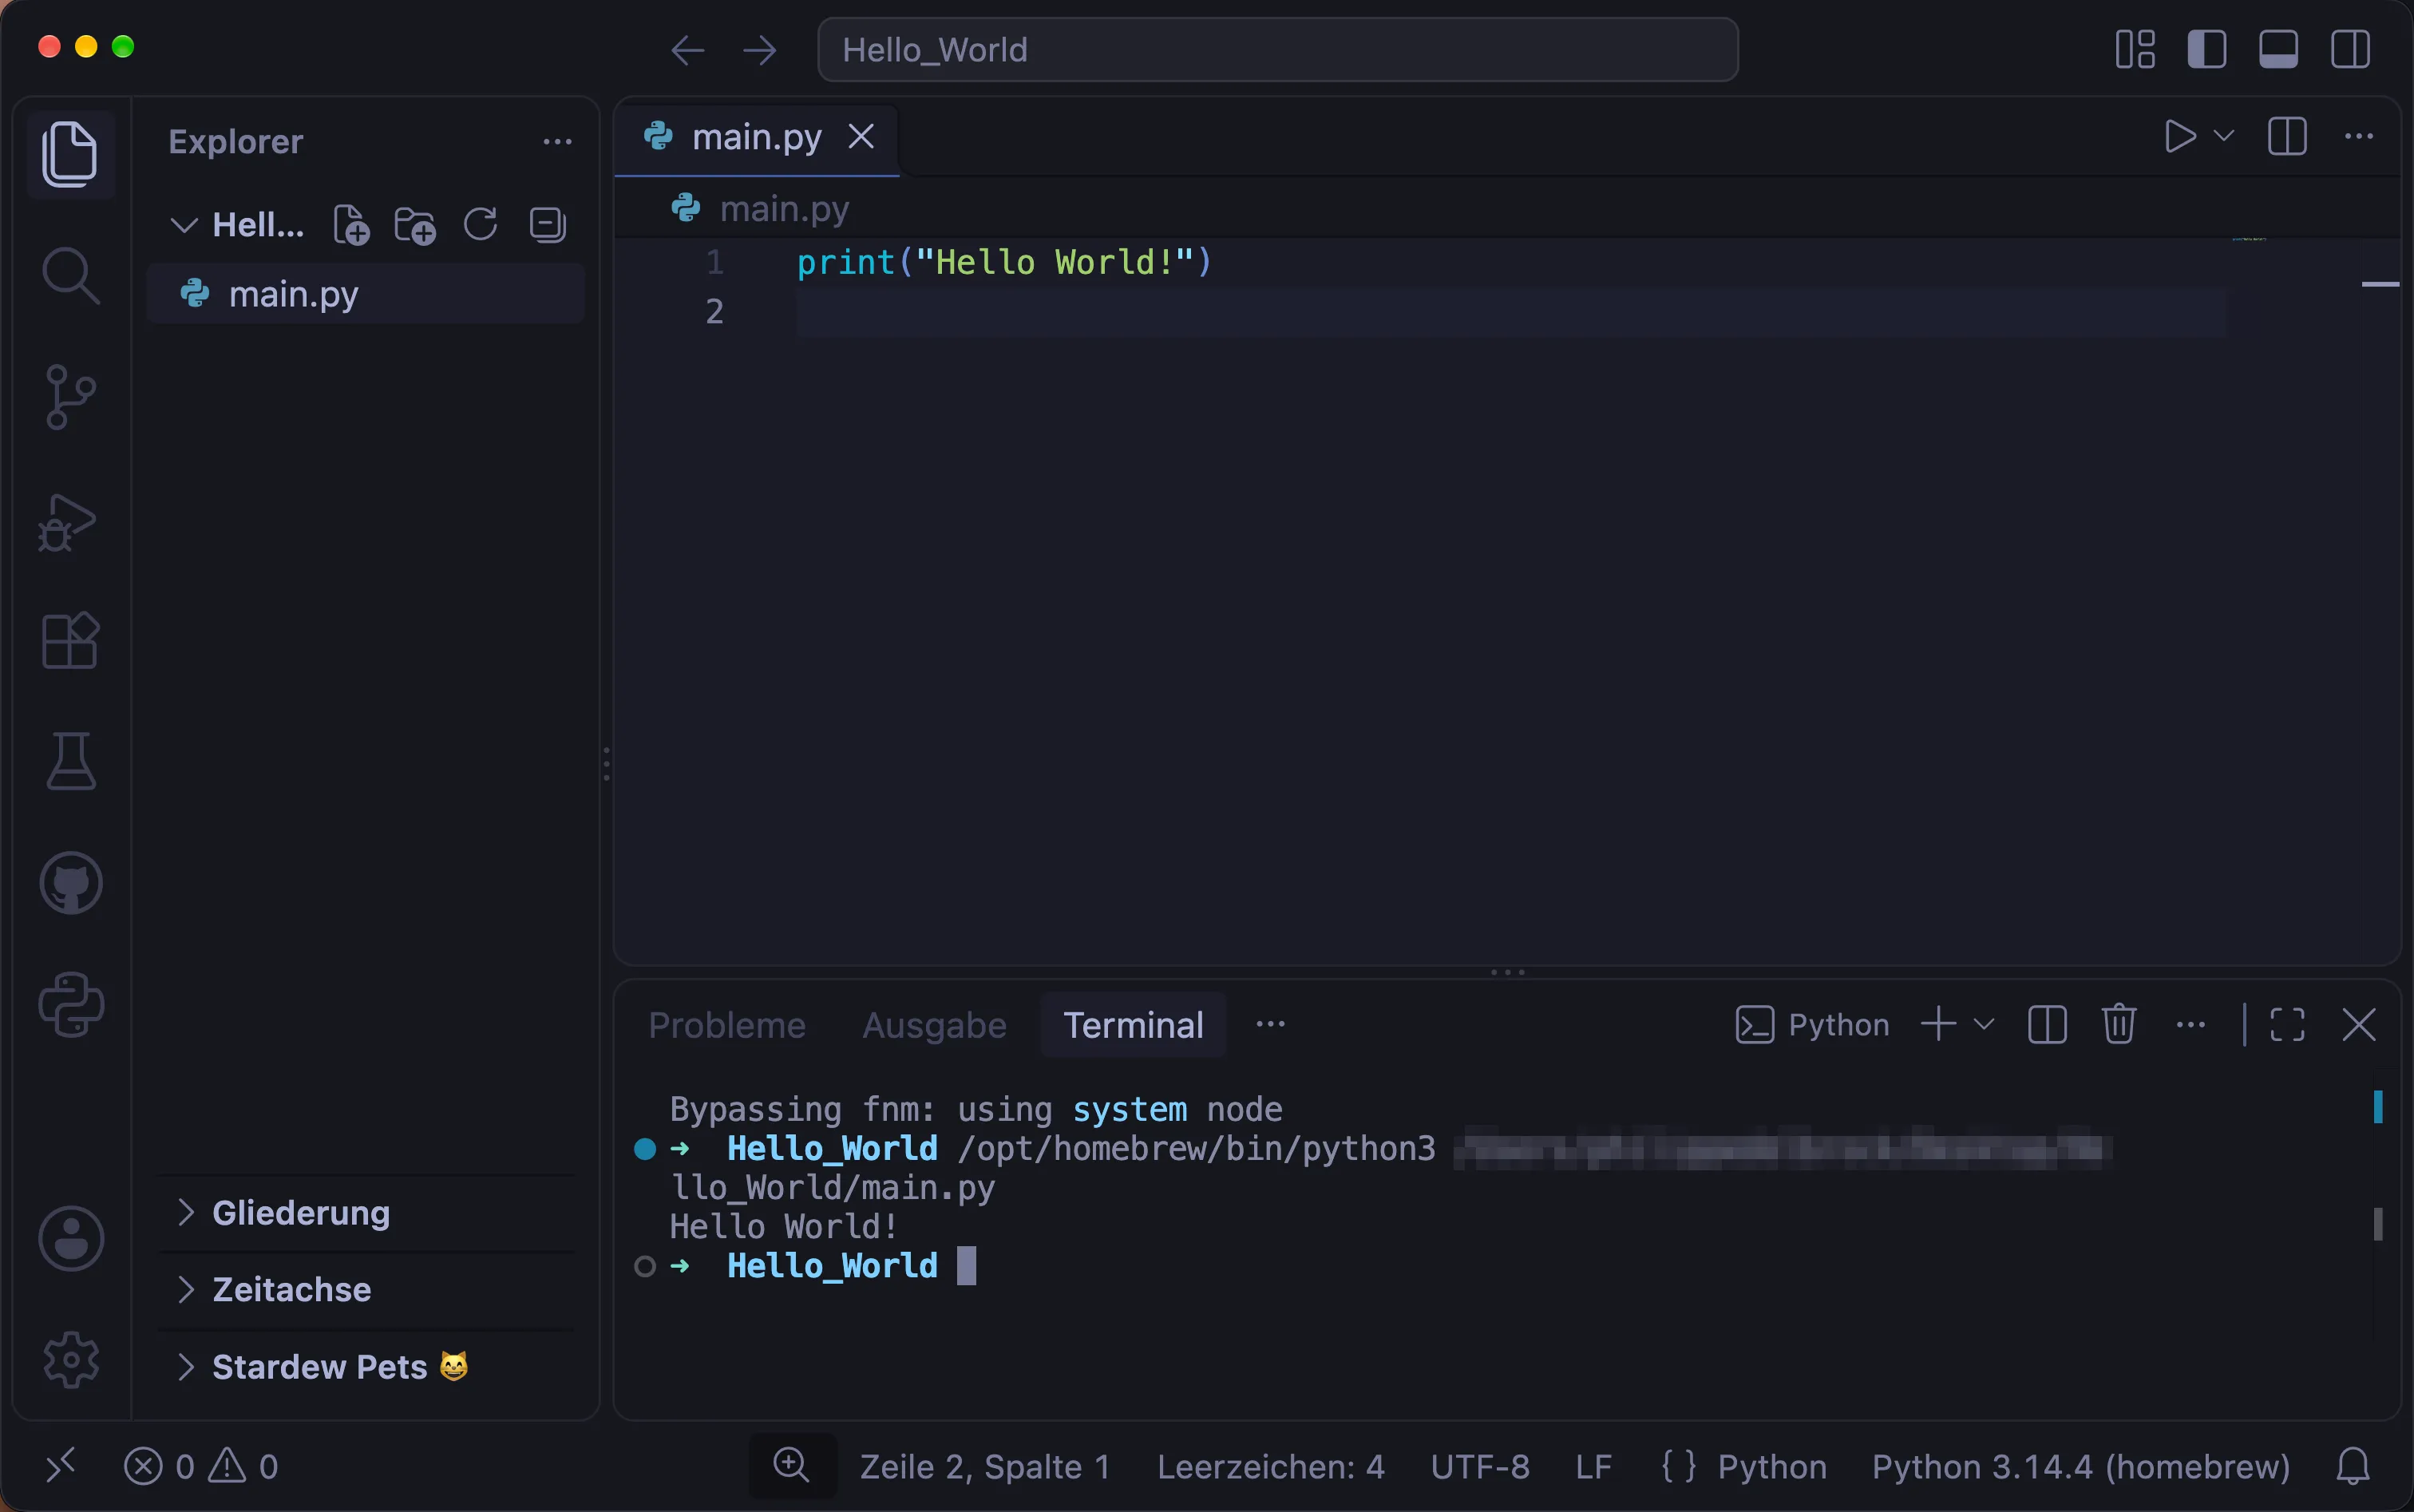This screenshot has width=2414, height=1512.
Task: Run the Python file with play button
Action: 2180,136
